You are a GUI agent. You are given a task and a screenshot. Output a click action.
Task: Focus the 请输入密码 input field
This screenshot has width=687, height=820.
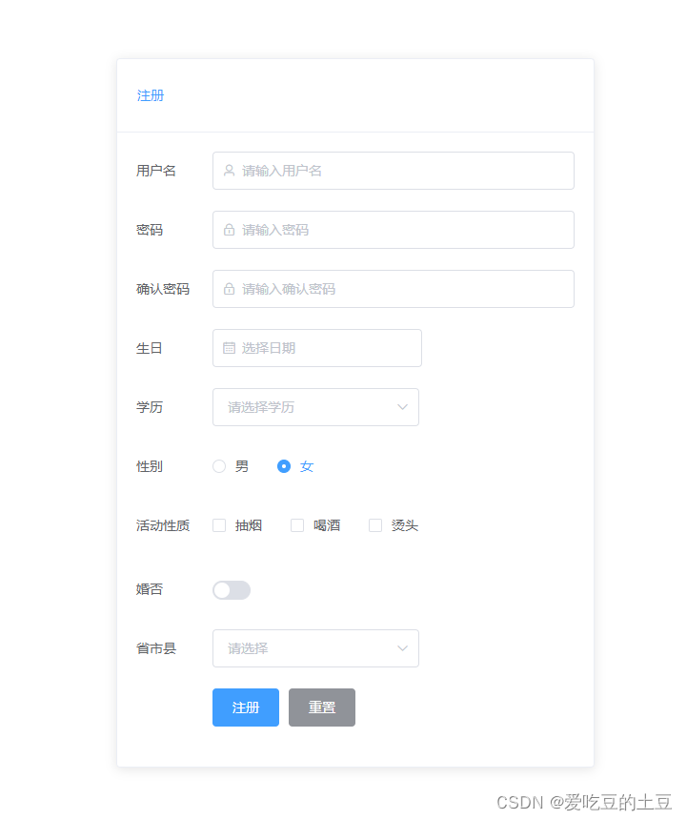pos(394,230)
